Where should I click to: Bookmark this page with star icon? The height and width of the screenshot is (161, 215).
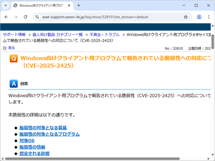[x=186, y=17]
